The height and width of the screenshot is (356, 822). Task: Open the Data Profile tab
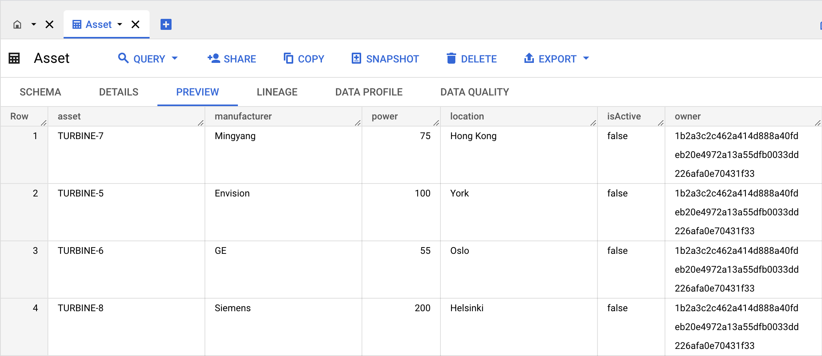tap(369, 92)
